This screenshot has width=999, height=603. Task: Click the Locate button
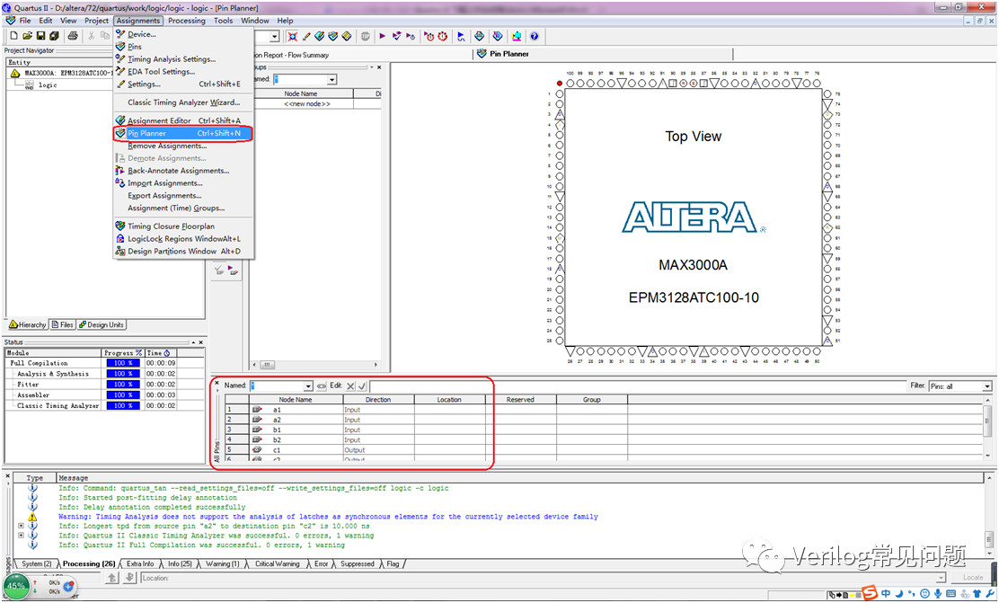[x=972, y=578]
